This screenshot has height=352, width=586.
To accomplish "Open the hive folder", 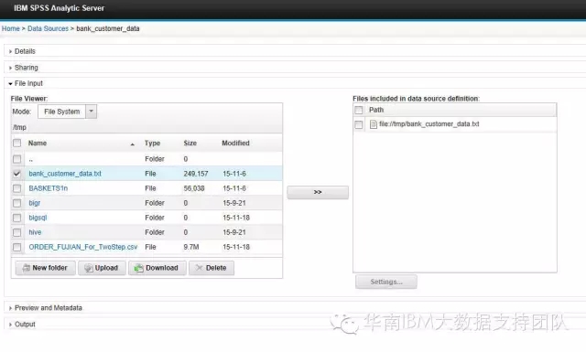I will point(35,232).
